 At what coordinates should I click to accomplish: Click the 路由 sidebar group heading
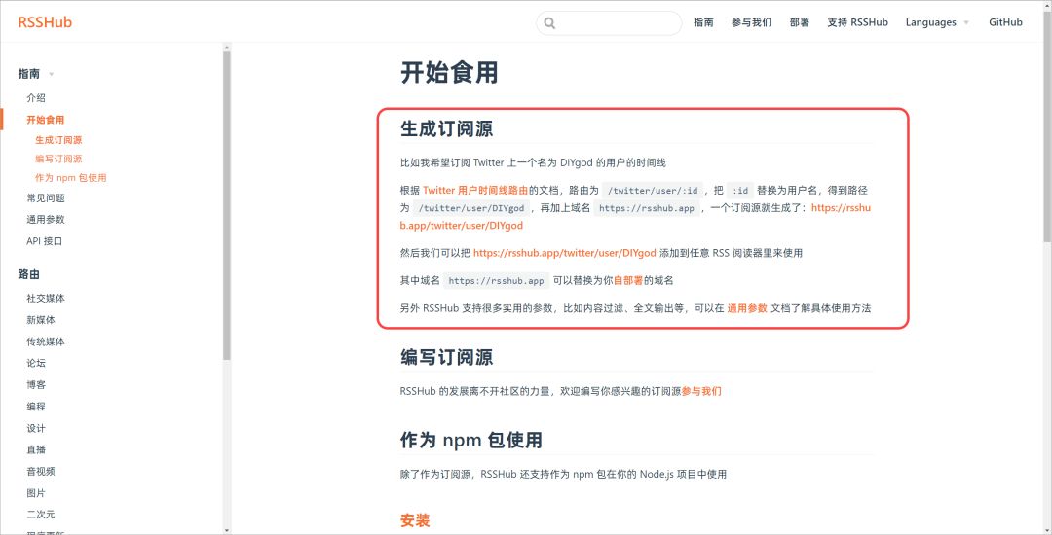pos(29,274)
